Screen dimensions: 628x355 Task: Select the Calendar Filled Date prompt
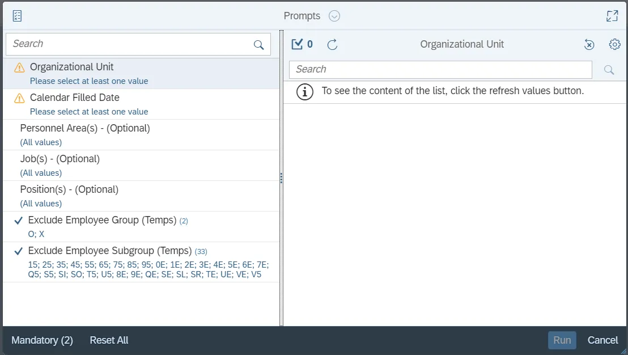point(75,98)
